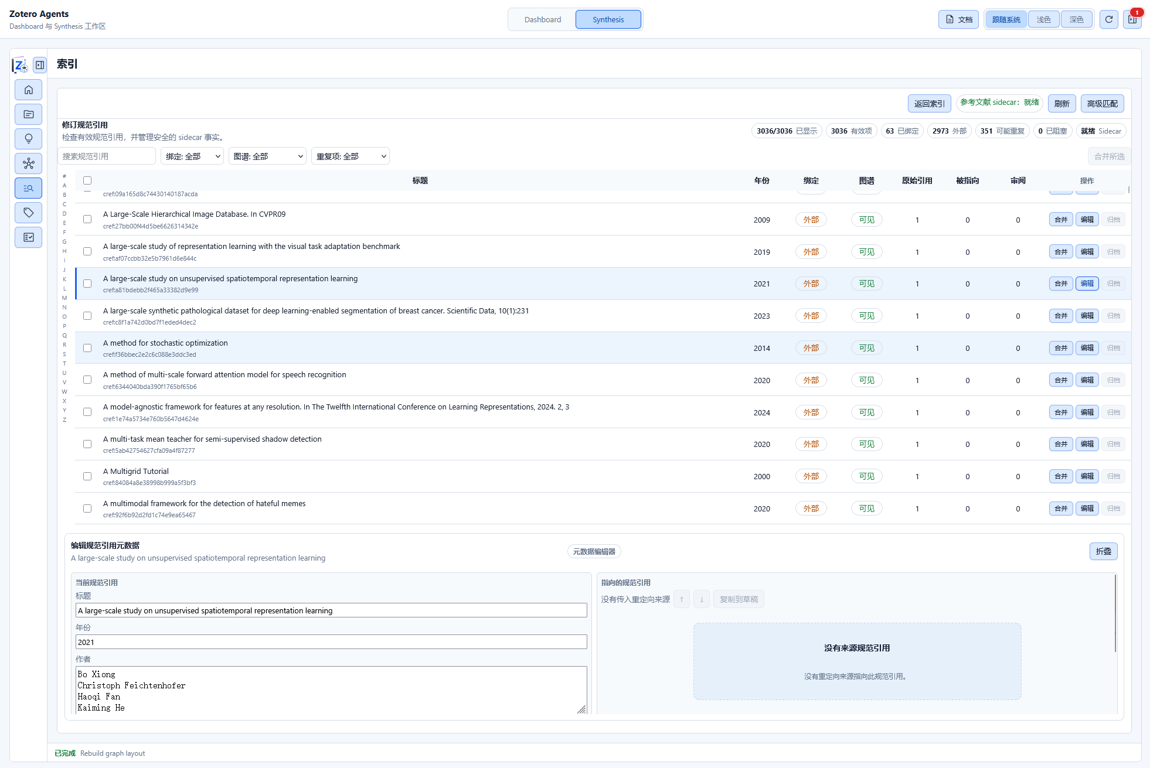This screenshot has height=768, width=1150.
Task: Click 编辑 for A Multigrid Tutorial row
Action: [x=1087, y=476]
